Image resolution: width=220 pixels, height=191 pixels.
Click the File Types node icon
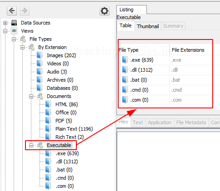pyautogui.click(x=23, y=39)
